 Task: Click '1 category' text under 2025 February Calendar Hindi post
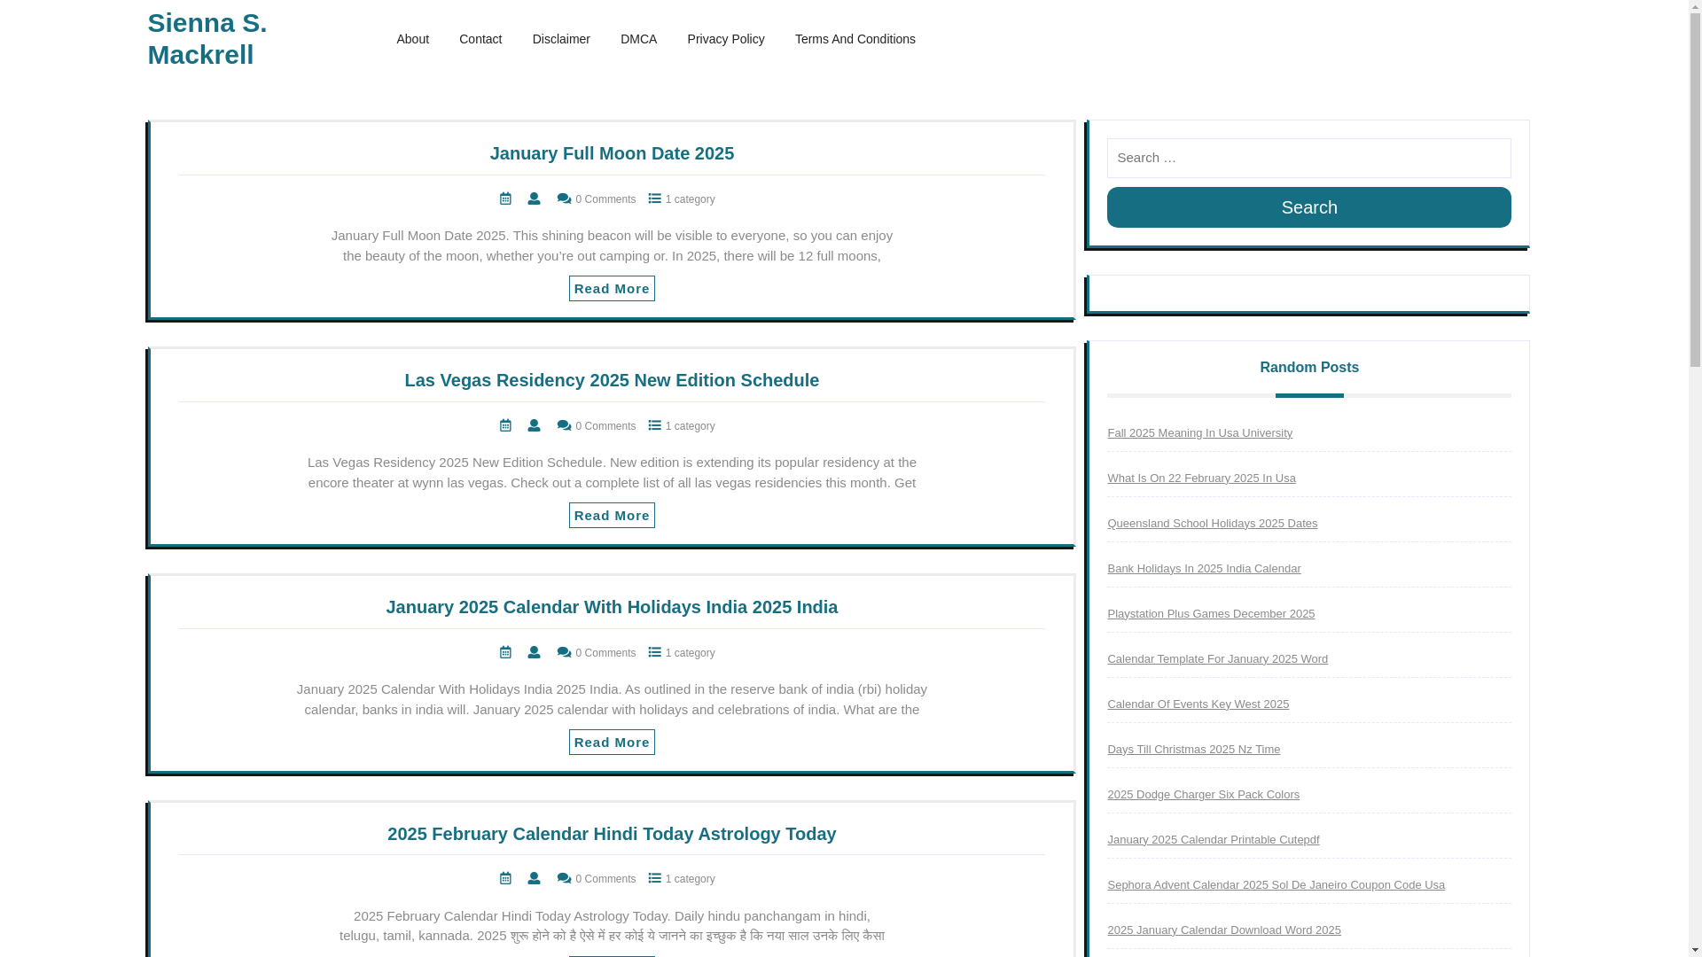690,879
